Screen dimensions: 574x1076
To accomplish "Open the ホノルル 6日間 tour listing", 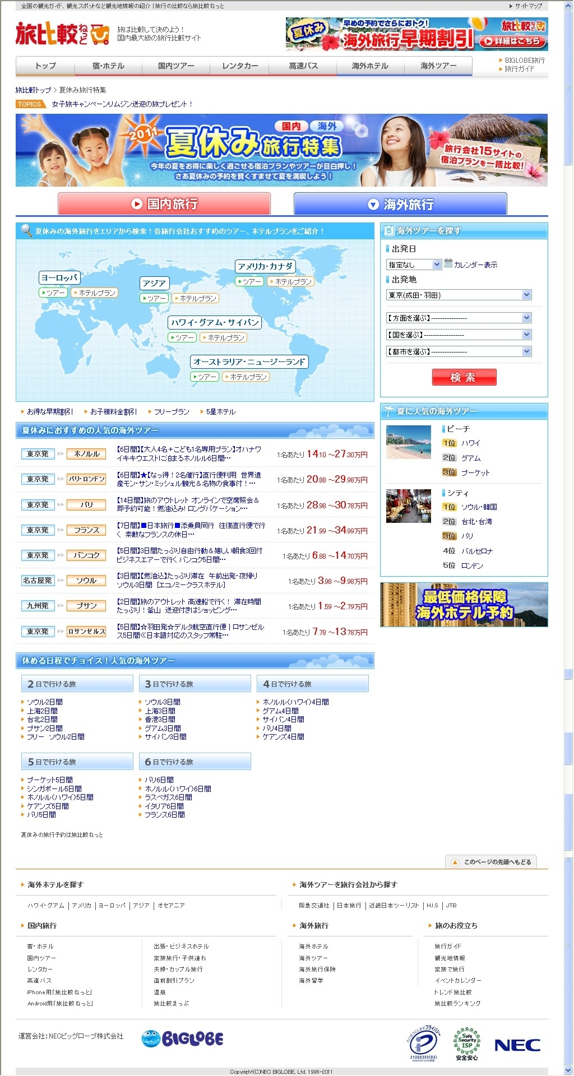I will tap(189, 453).
